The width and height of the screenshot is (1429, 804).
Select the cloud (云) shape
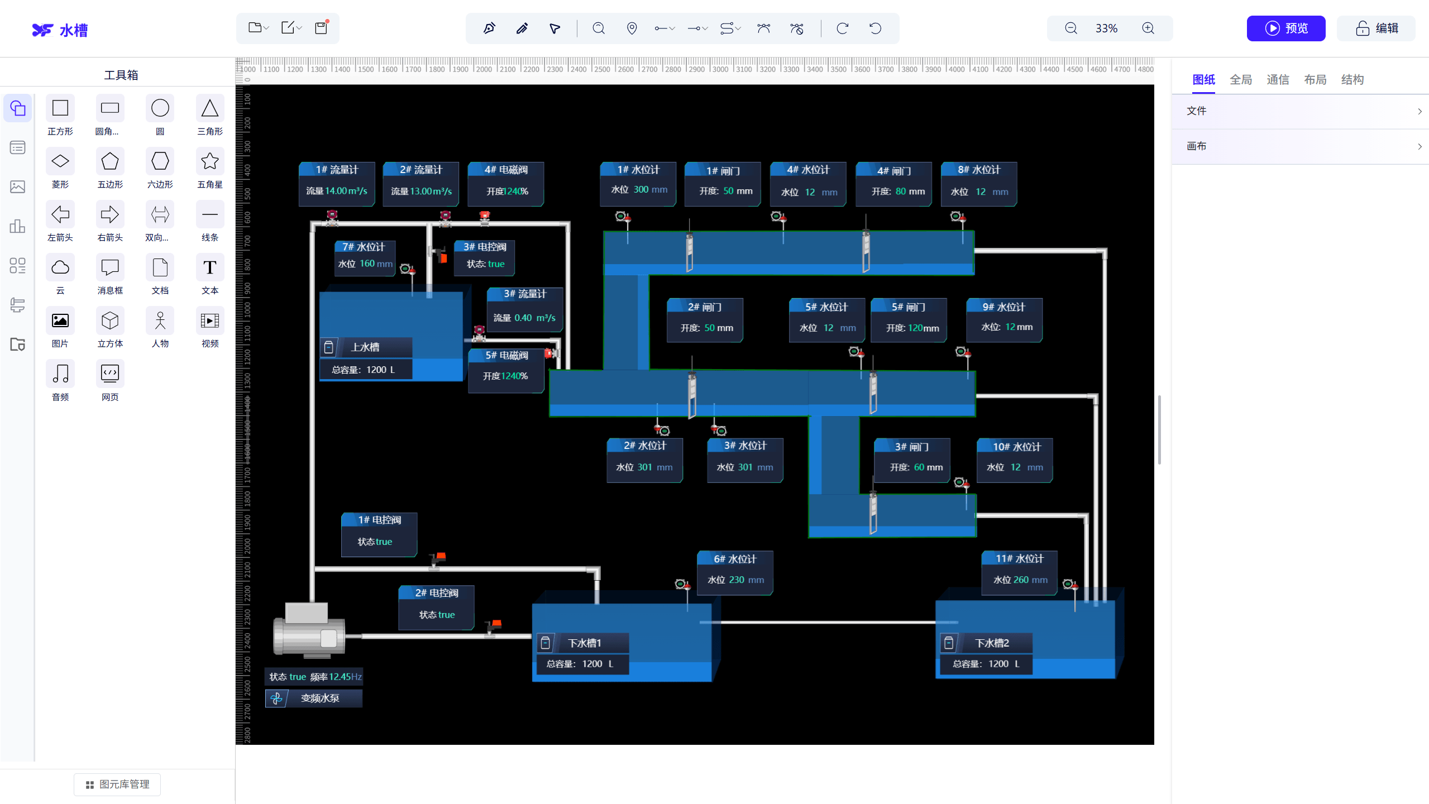click(60, 275)
